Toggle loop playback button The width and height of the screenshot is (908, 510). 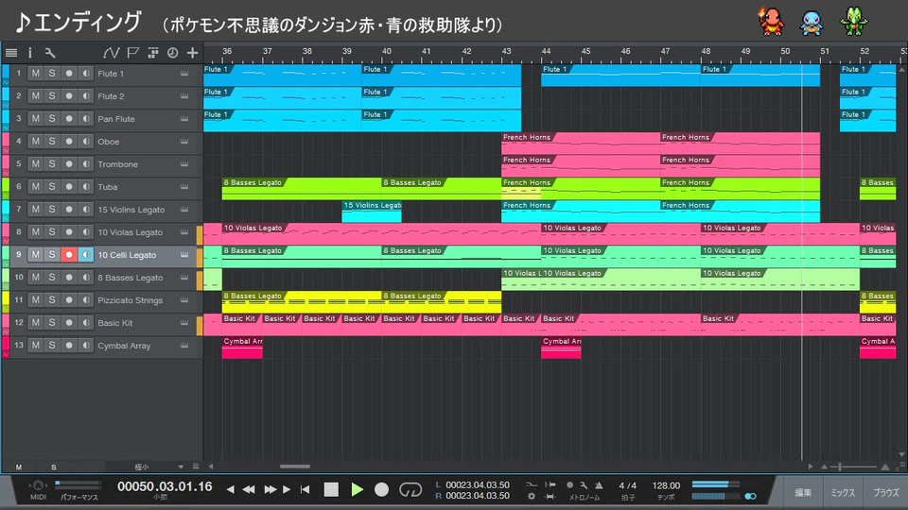pos(410,490)
